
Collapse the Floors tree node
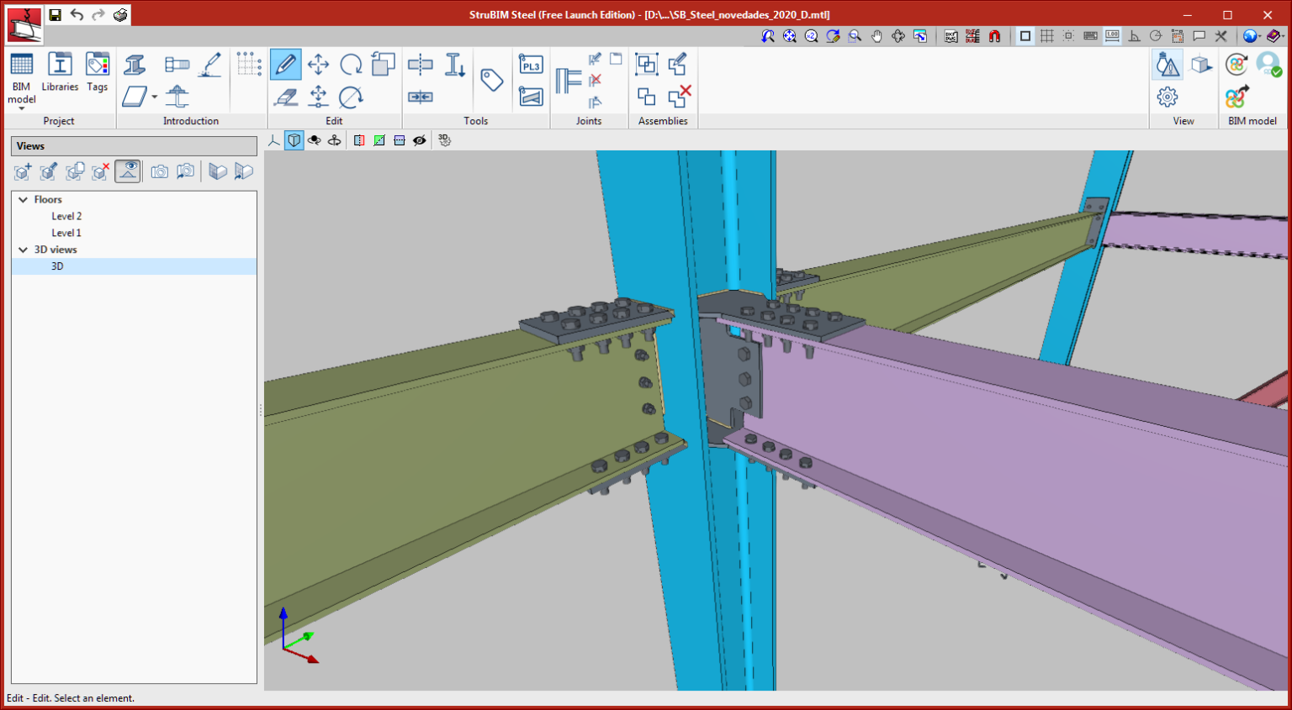coord(24,200)
